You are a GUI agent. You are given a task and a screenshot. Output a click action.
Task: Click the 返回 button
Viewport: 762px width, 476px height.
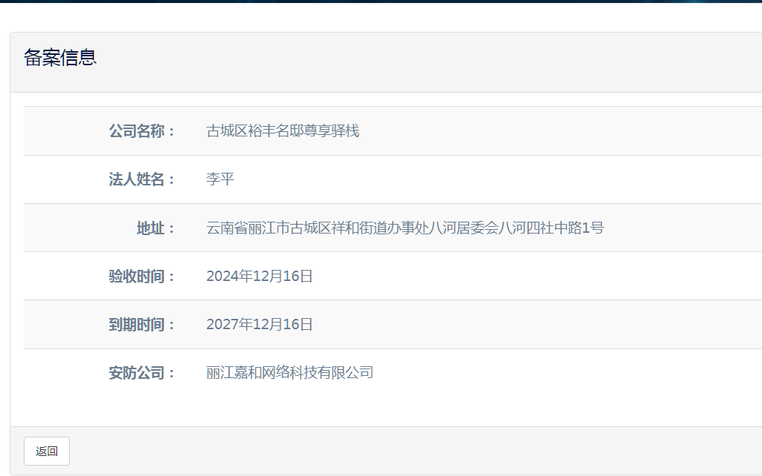tap(47, 451)
